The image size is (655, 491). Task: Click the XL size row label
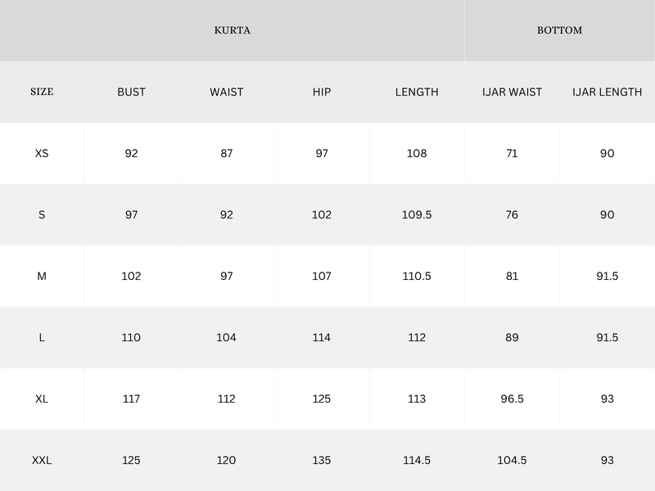pyautogui.click(x=42, y=399)
